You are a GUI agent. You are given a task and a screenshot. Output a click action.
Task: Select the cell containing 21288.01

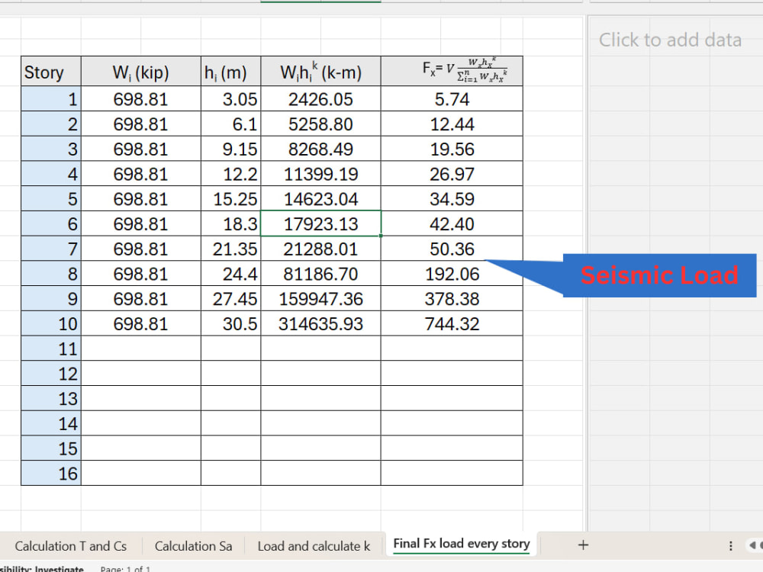click(320, 249)
